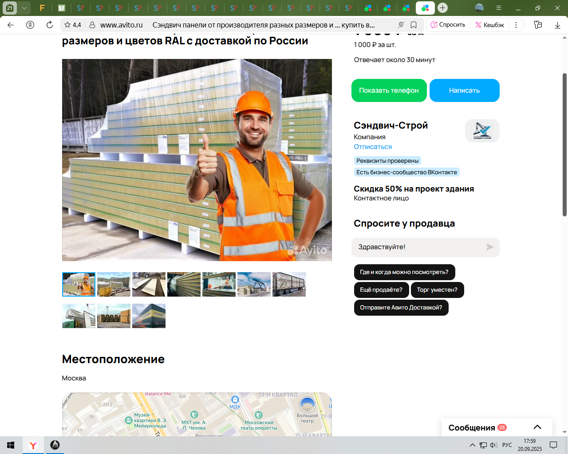Open Yandex Browser from the taskbar
This screenshot has width=568, height=454.
click(33, 445)
